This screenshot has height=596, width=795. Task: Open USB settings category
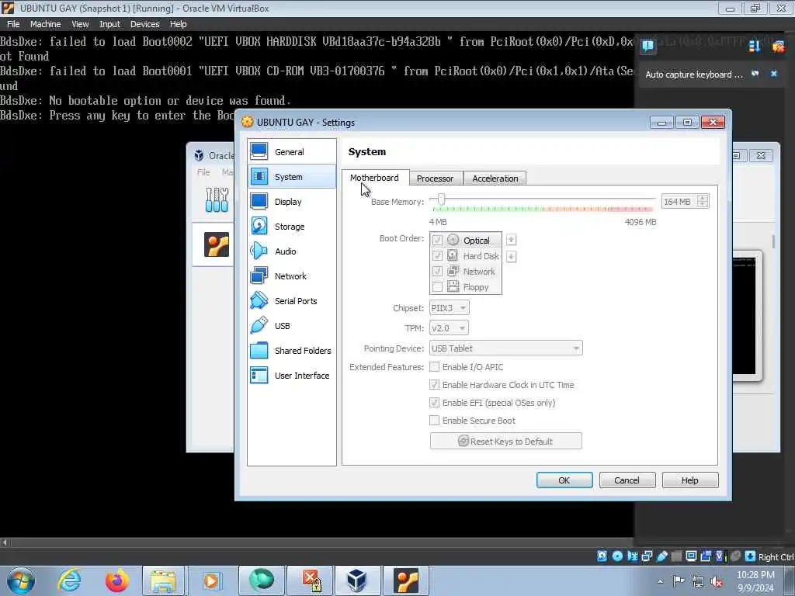click(x=292, y=325)
